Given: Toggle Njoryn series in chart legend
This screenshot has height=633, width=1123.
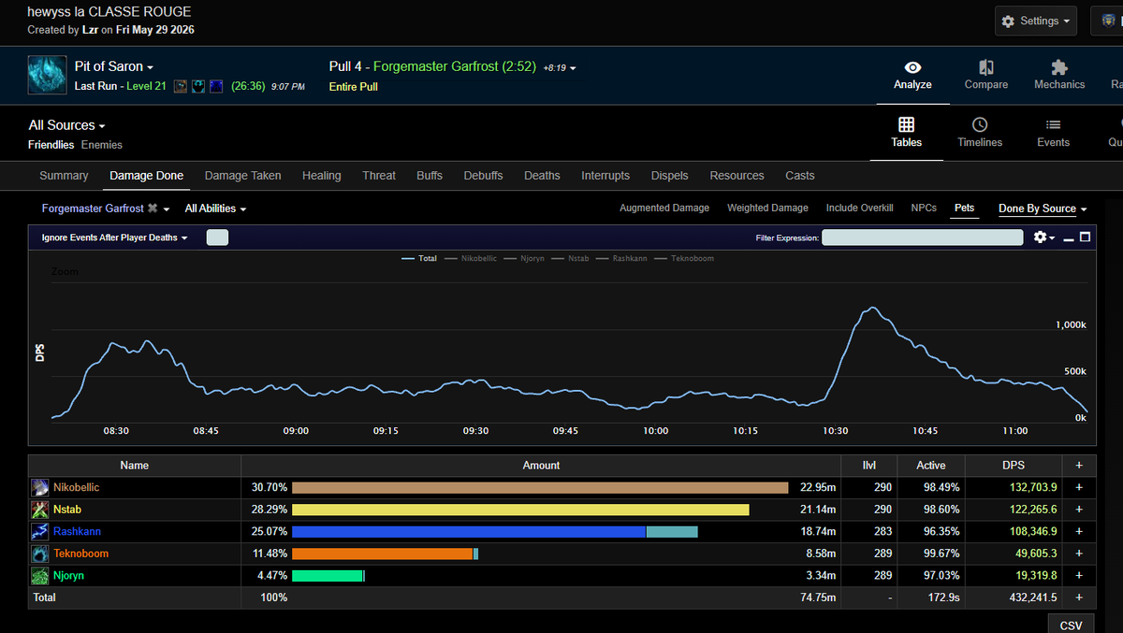Looking at the screenshot, I should pos(523,258).
